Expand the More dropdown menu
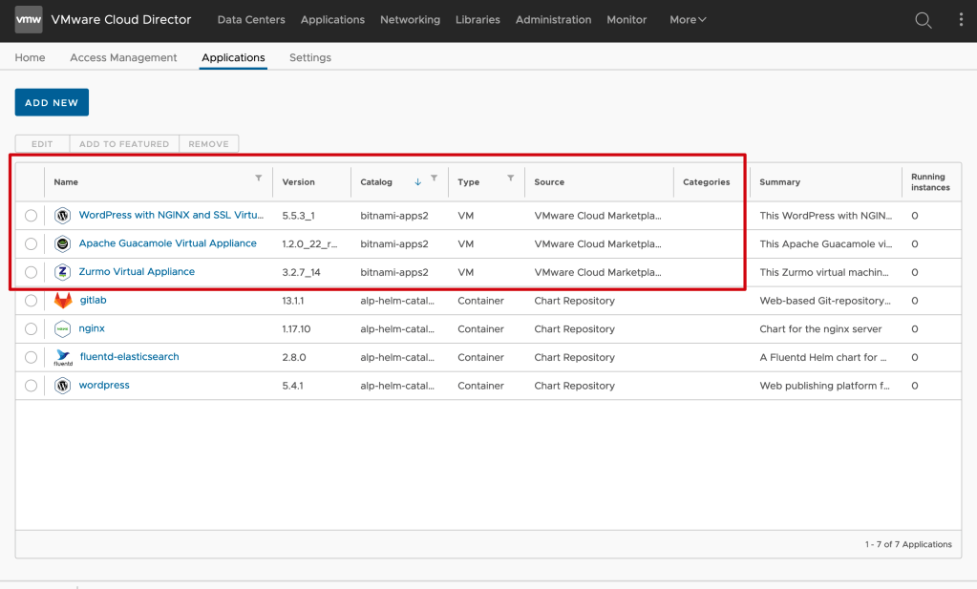977x589 pixels. [x=688, y=20]
